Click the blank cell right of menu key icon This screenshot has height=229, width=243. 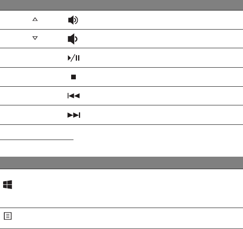(x=128, y=218)
